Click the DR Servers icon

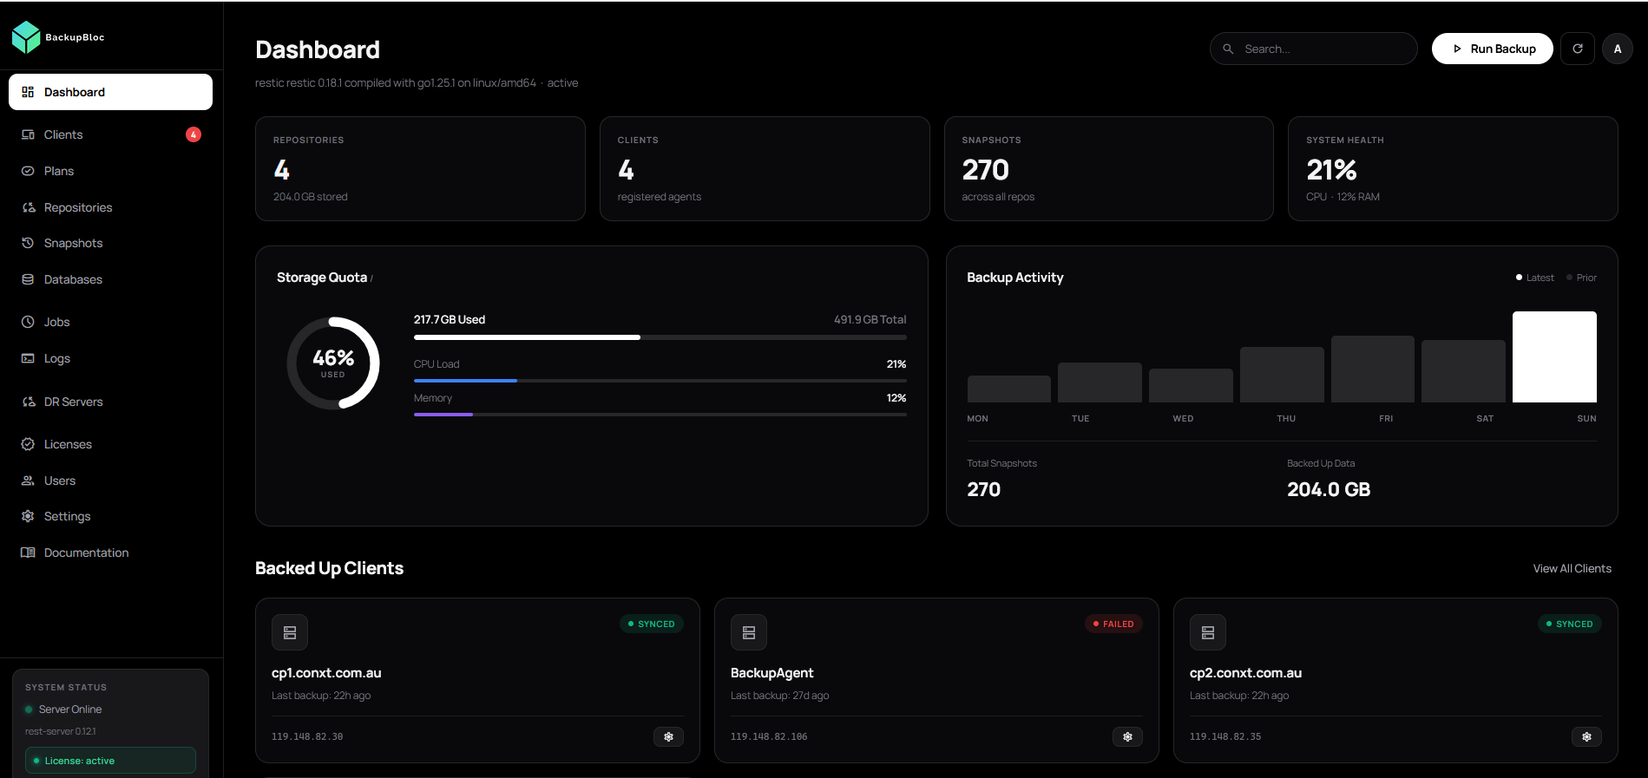tap(28, 402)
